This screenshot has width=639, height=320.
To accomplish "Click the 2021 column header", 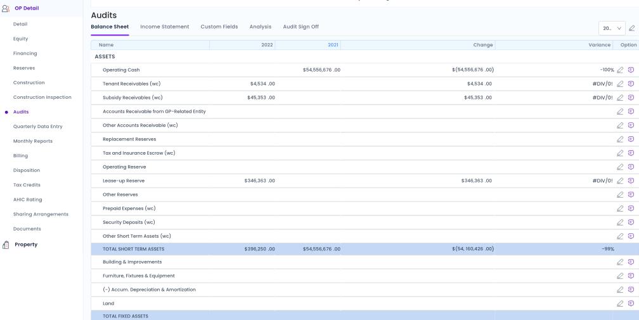I will coord(333,45).
